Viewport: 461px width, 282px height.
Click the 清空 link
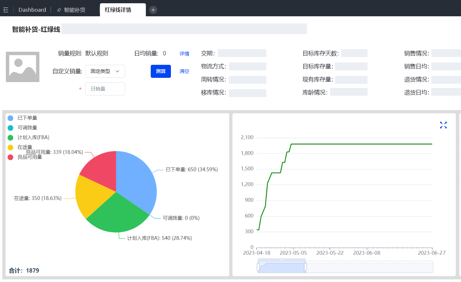[184, 71]
